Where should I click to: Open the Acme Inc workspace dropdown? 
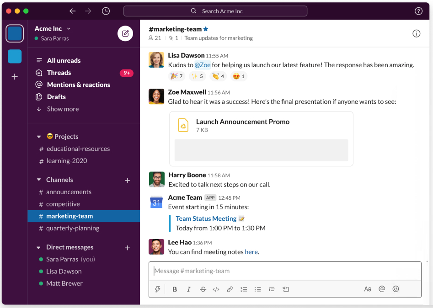(x=53, y=29)
